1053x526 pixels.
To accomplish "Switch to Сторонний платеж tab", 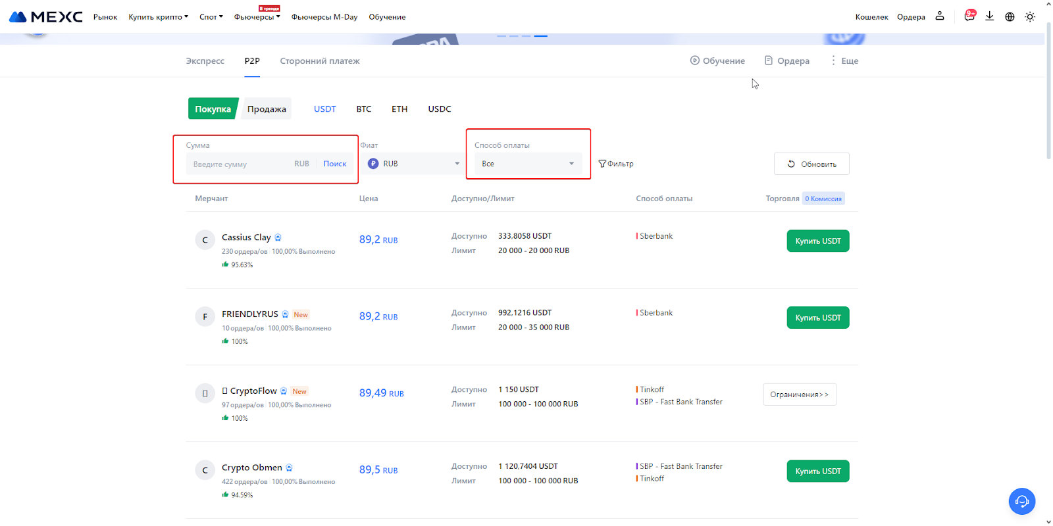I will pyautogui.click(x=320, y=60).
